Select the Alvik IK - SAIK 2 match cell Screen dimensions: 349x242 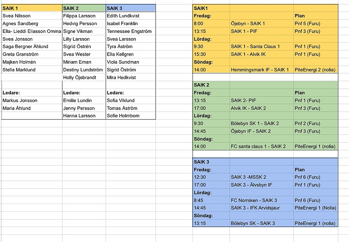pos(261,108)
